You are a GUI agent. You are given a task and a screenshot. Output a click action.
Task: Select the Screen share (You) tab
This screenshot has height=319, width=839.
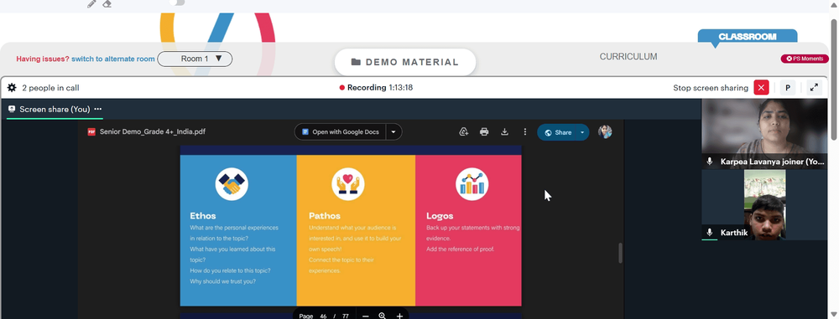pos(55,109)
